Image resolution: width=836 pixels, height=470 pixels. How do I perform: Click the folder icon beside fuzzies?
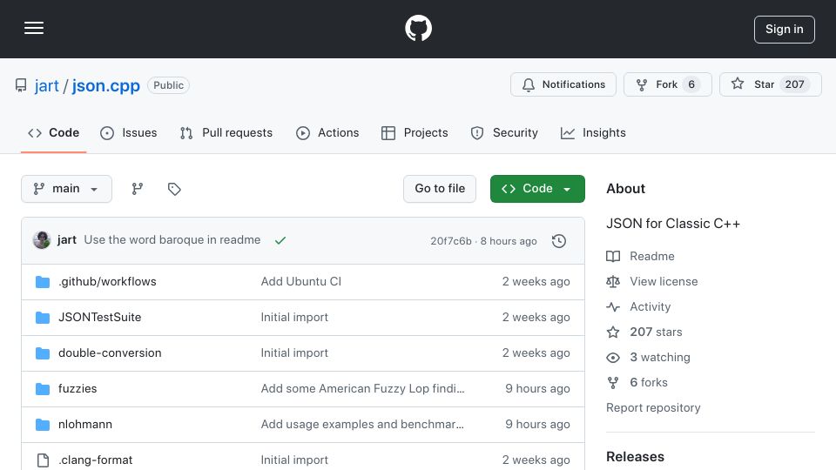[43, 388]
